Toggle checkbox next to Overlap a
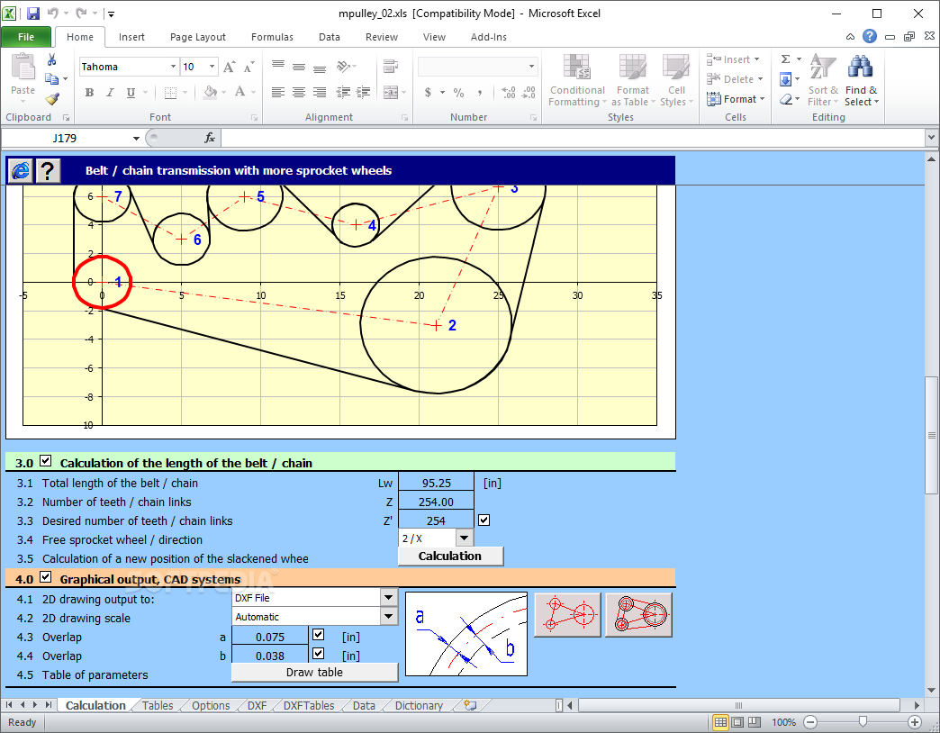 click(x=319, y=634)
